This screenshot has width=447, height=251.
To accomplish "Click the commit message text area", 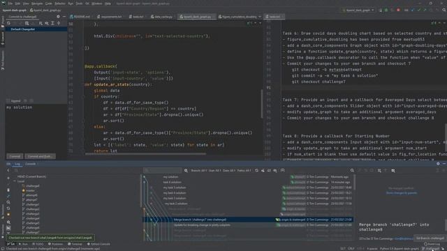I will point(36,128).
